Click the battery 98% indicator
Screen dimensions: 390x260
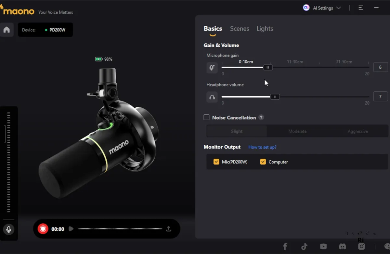coord(104,59)
